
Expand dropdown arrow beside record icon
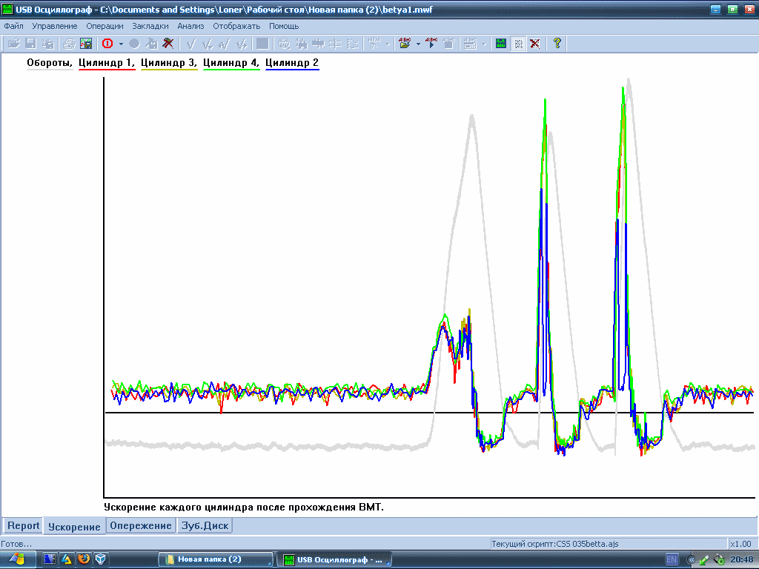(121, 44)
